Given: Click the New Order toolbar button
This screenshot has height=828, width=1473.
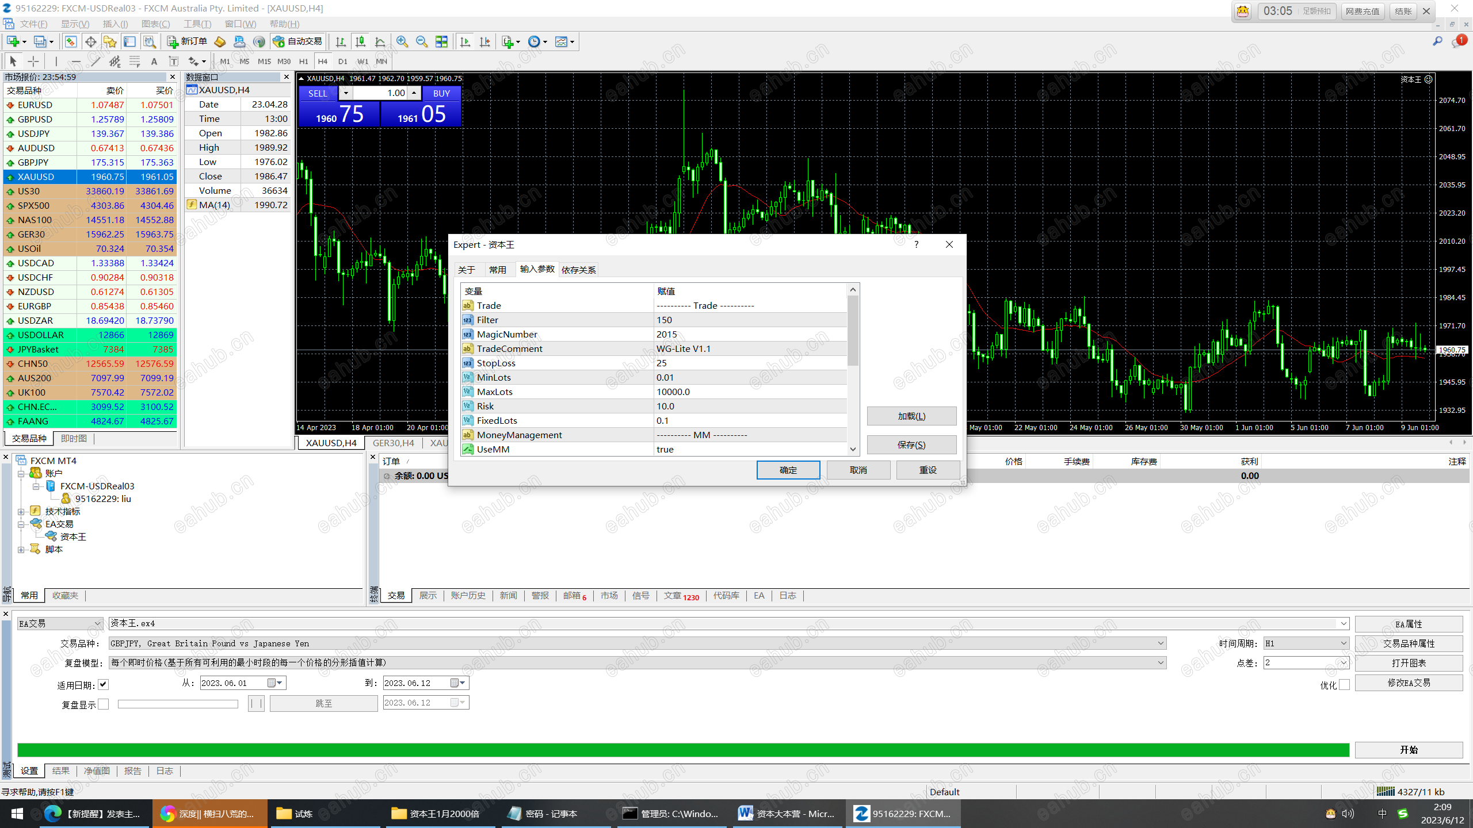Looking at the screenshot, I should [188, 41].
